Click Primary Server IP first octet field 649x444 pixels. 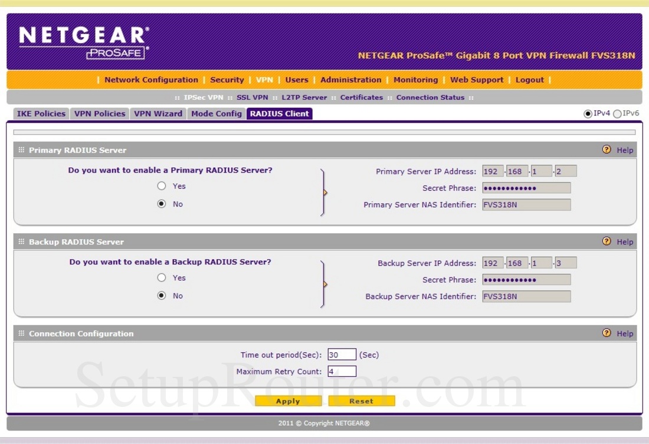pyautogui.click(x=493, y=171)
